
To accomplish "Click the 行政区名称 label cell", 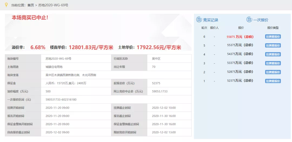I will pos(129,59).
